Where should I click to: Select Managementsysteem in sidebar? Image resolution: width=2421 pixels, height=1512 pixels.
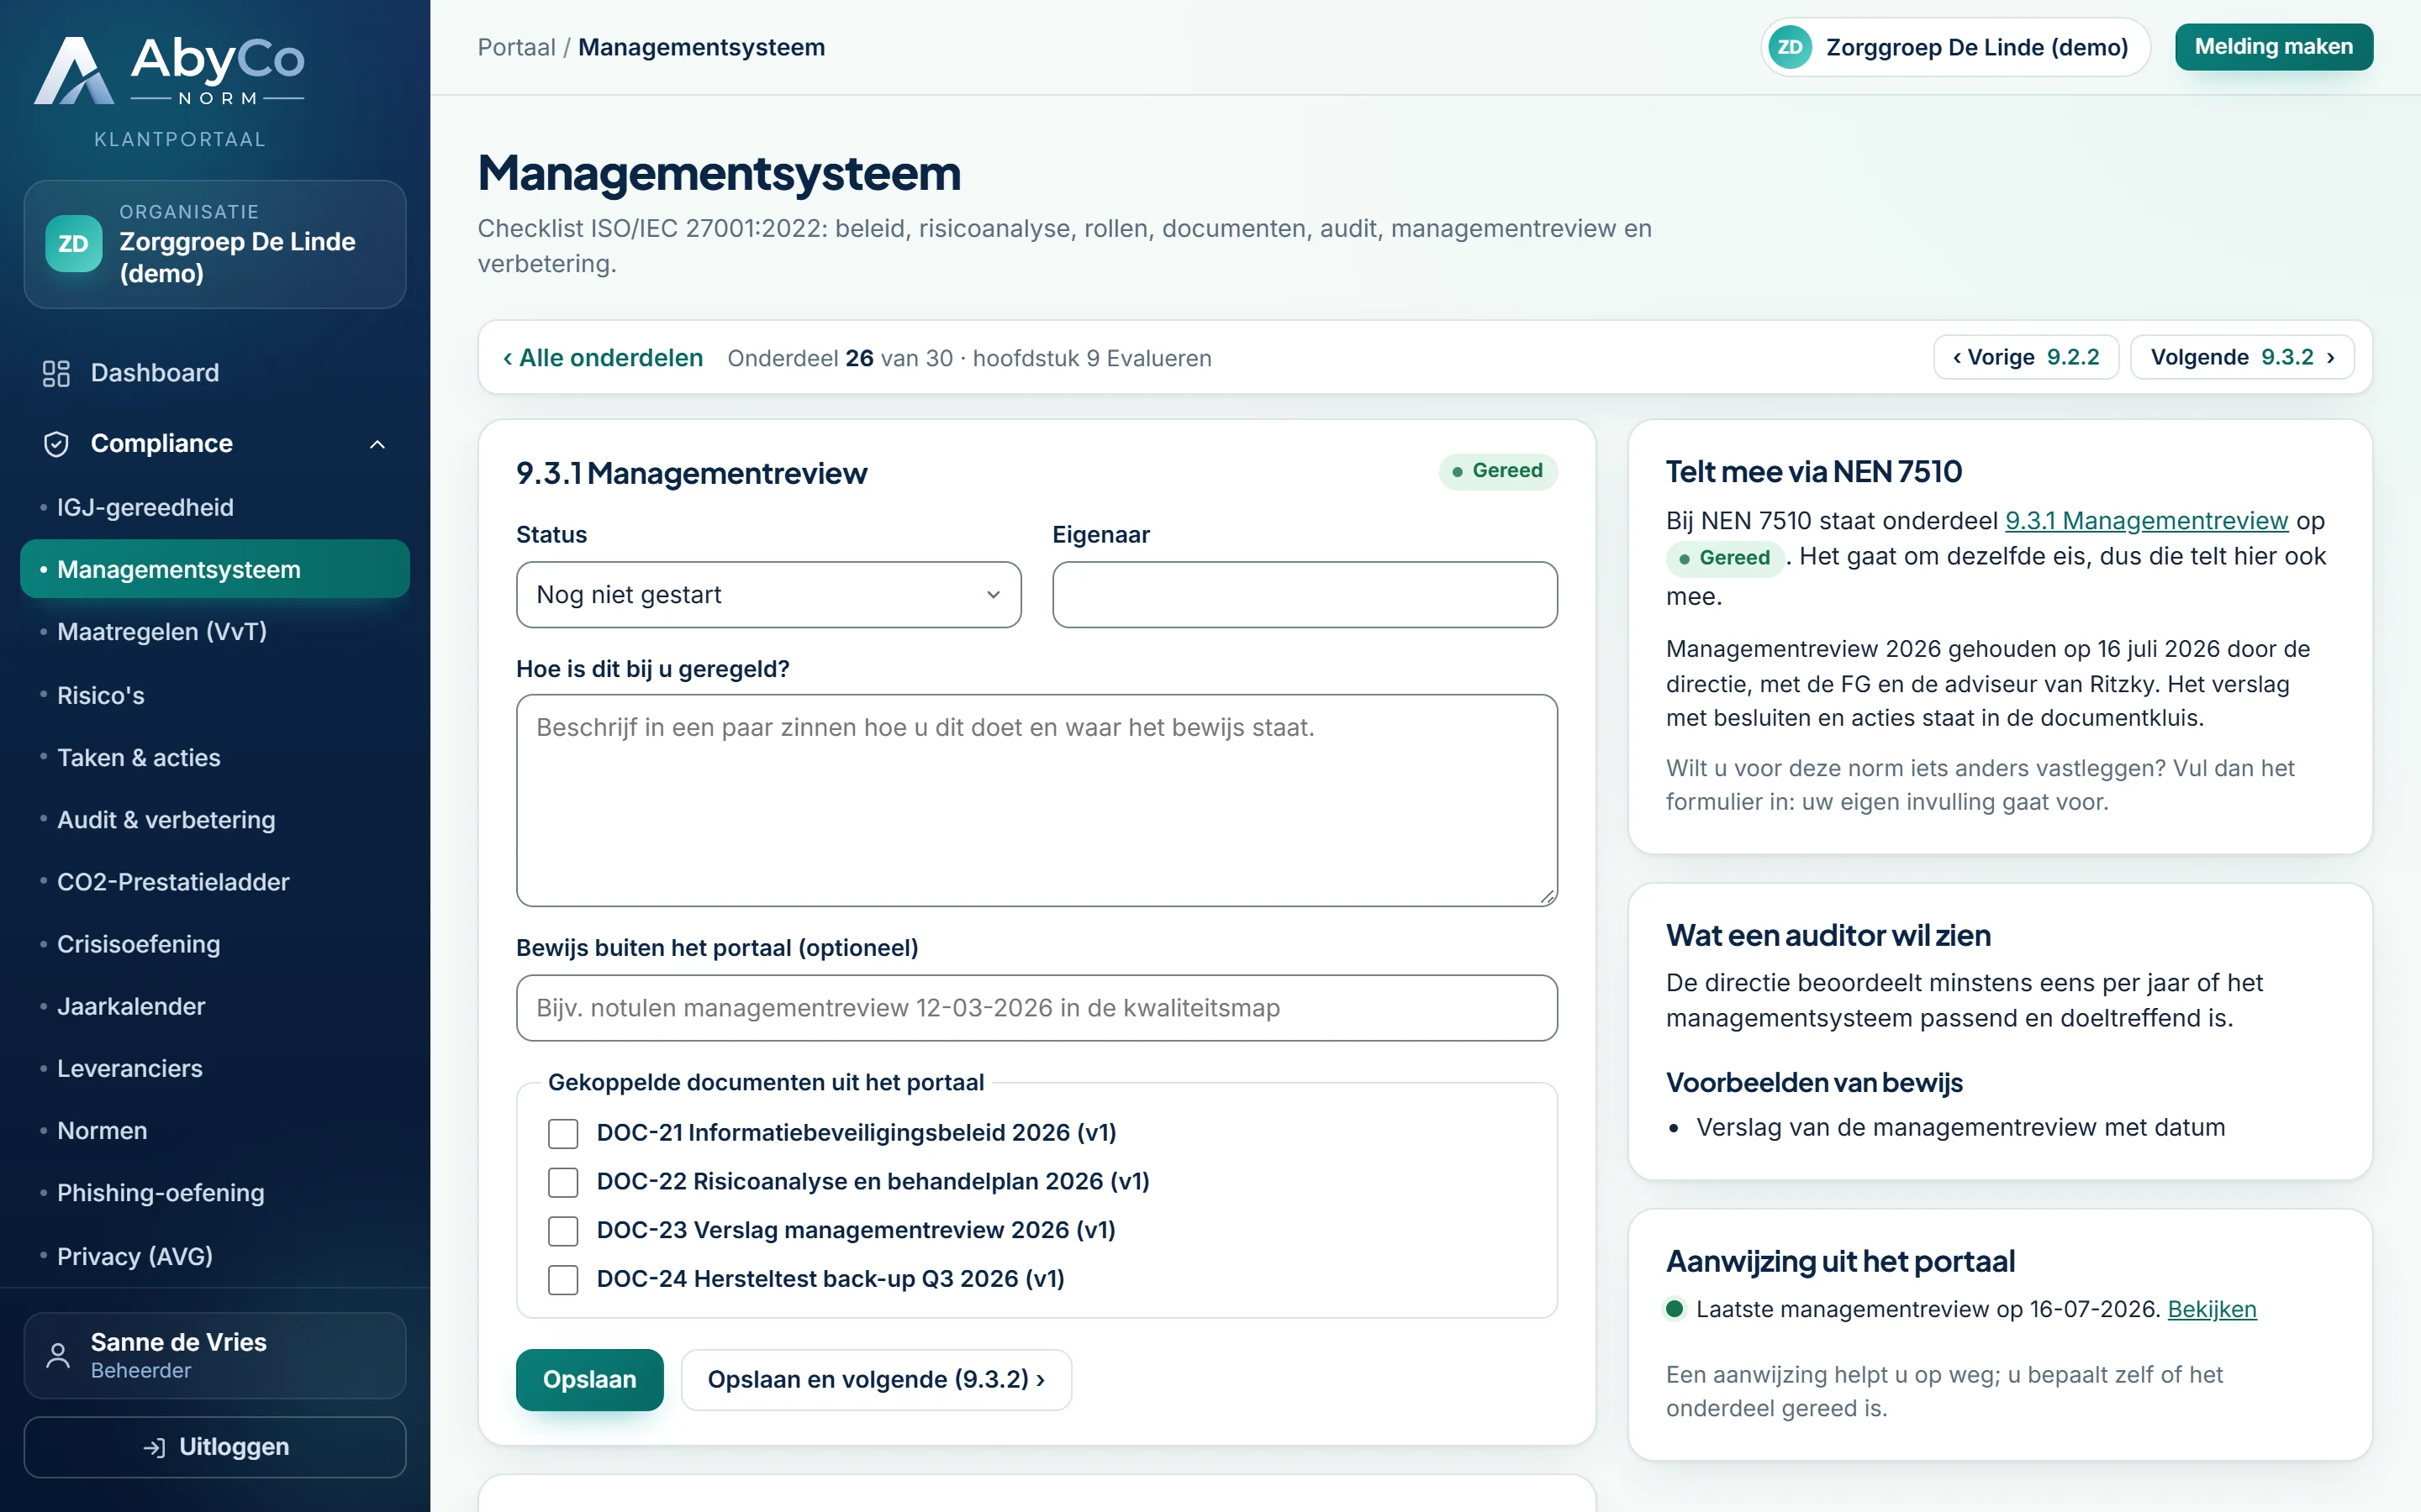coord(215,569)
